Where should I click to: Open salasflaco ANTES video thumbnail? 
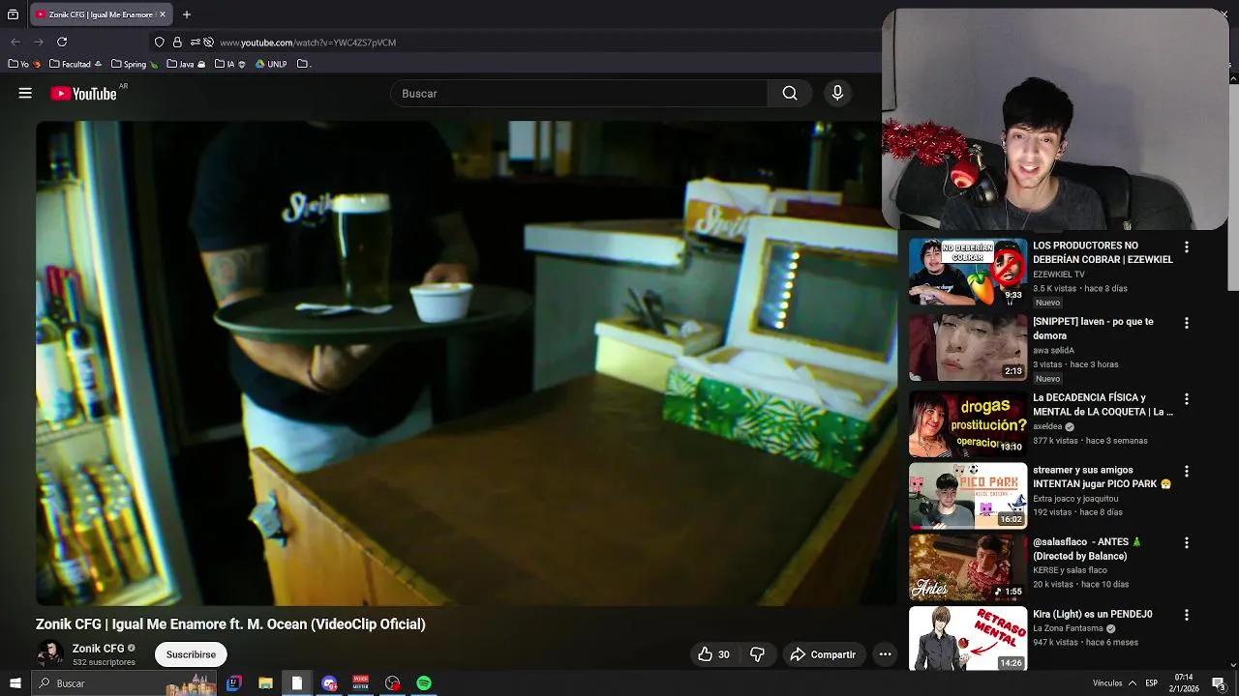click(x=968, y=567)
